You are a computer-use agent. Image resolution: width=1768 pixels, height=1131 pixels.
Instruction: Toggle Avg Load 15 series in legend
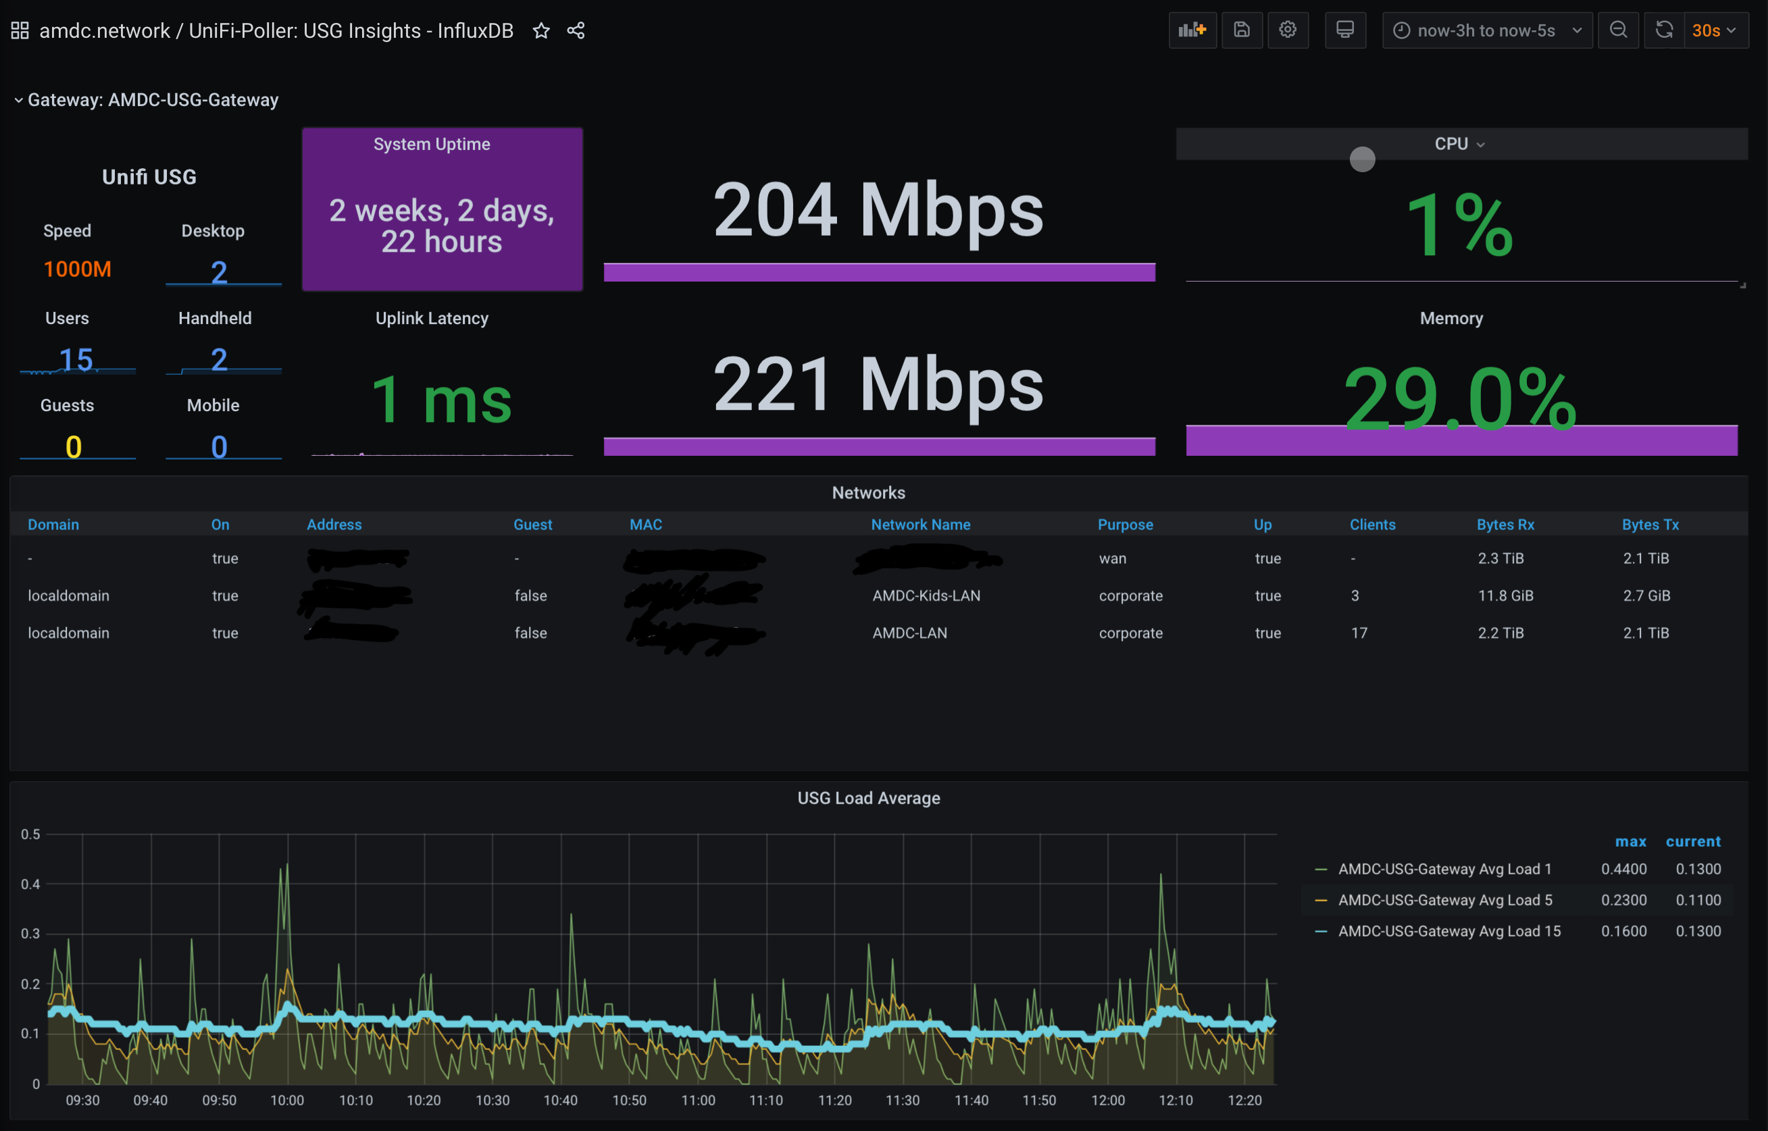pyautogui.click(x=1449, y=930)
